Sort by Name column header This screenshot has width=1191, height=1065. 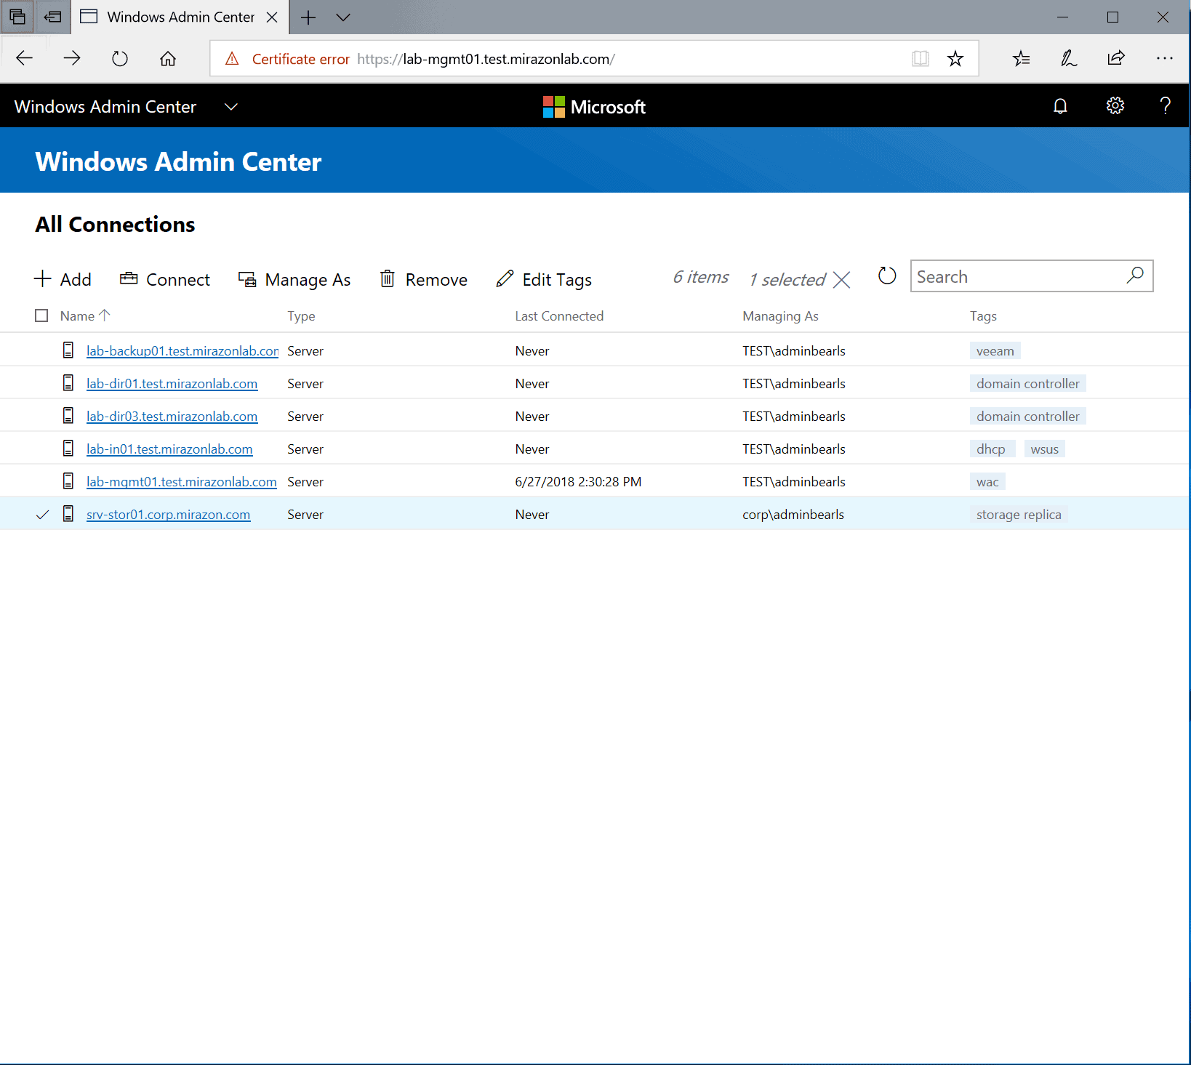pyautogui.click(x=78, y=316)
